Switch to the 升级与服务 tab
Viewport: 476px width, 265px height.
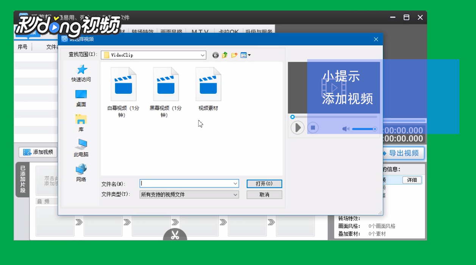pos(259,32)
